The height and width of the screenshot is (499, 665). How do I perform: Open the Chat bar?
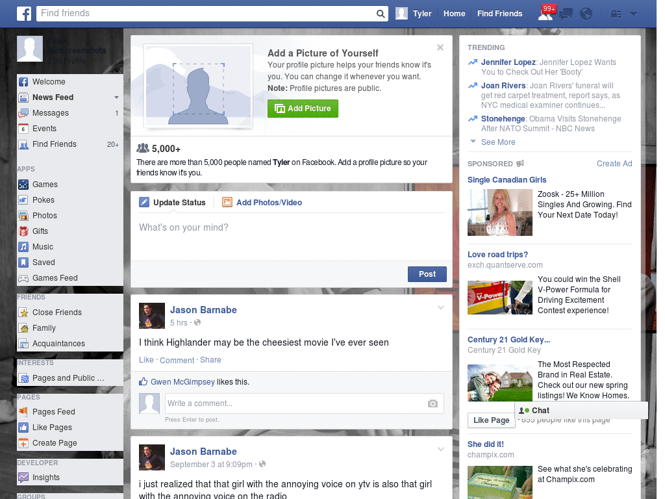[x=581, y=411]
